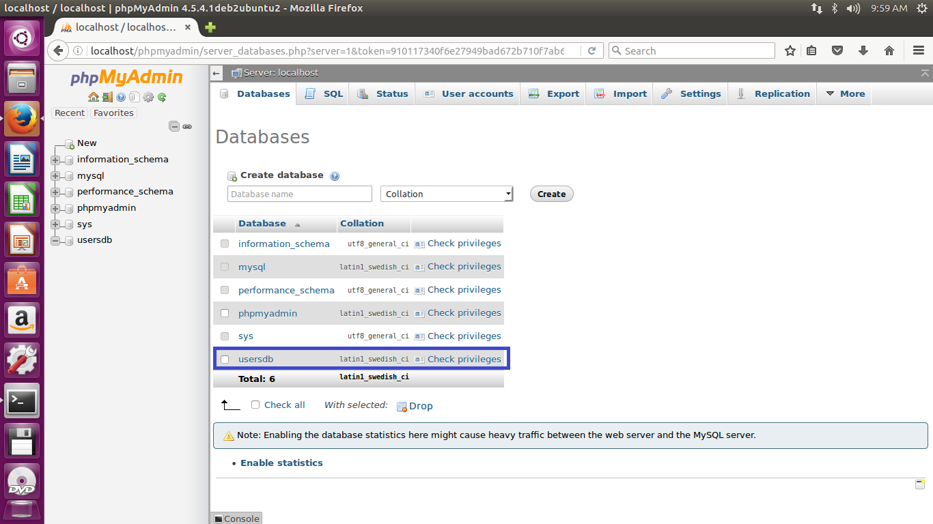Sort by the Database column header
The width and height of the screenshot is (933, 524).
(x=262, y=223)
